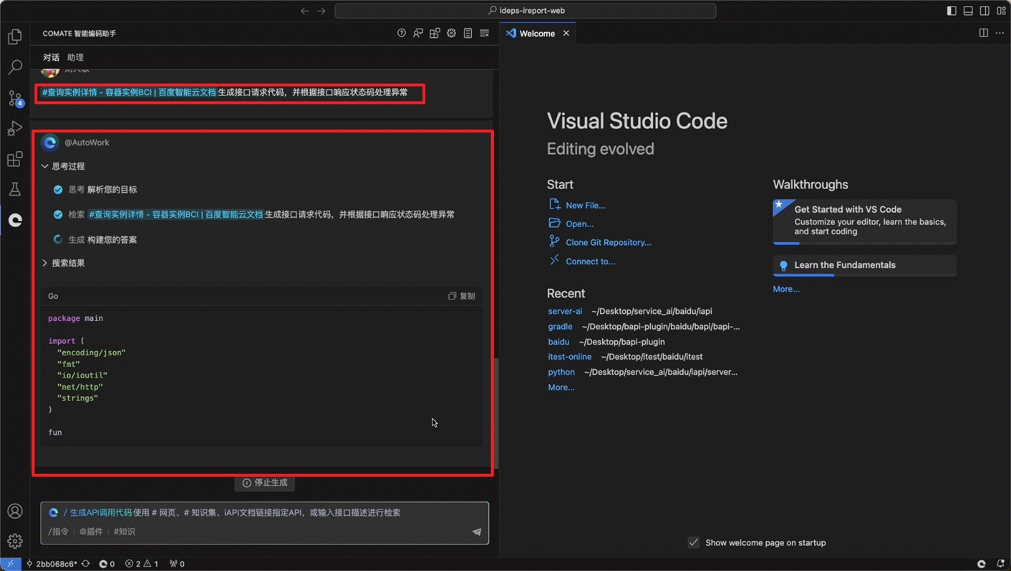Toggle the bottom panel layout icon
The image size is (1011, 571).
968,11
